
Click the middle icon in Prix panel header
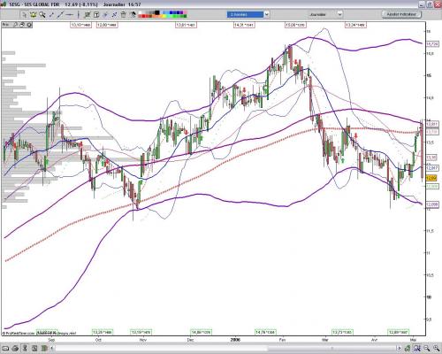coord(22,25)
